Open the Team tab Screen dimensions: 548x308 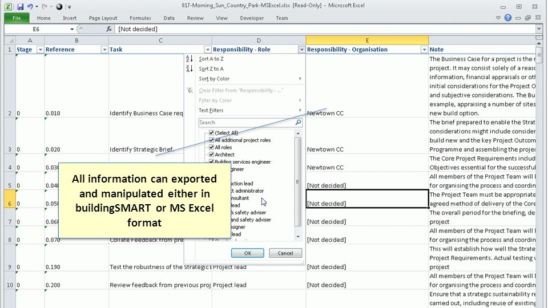click(x=281, y=18)
